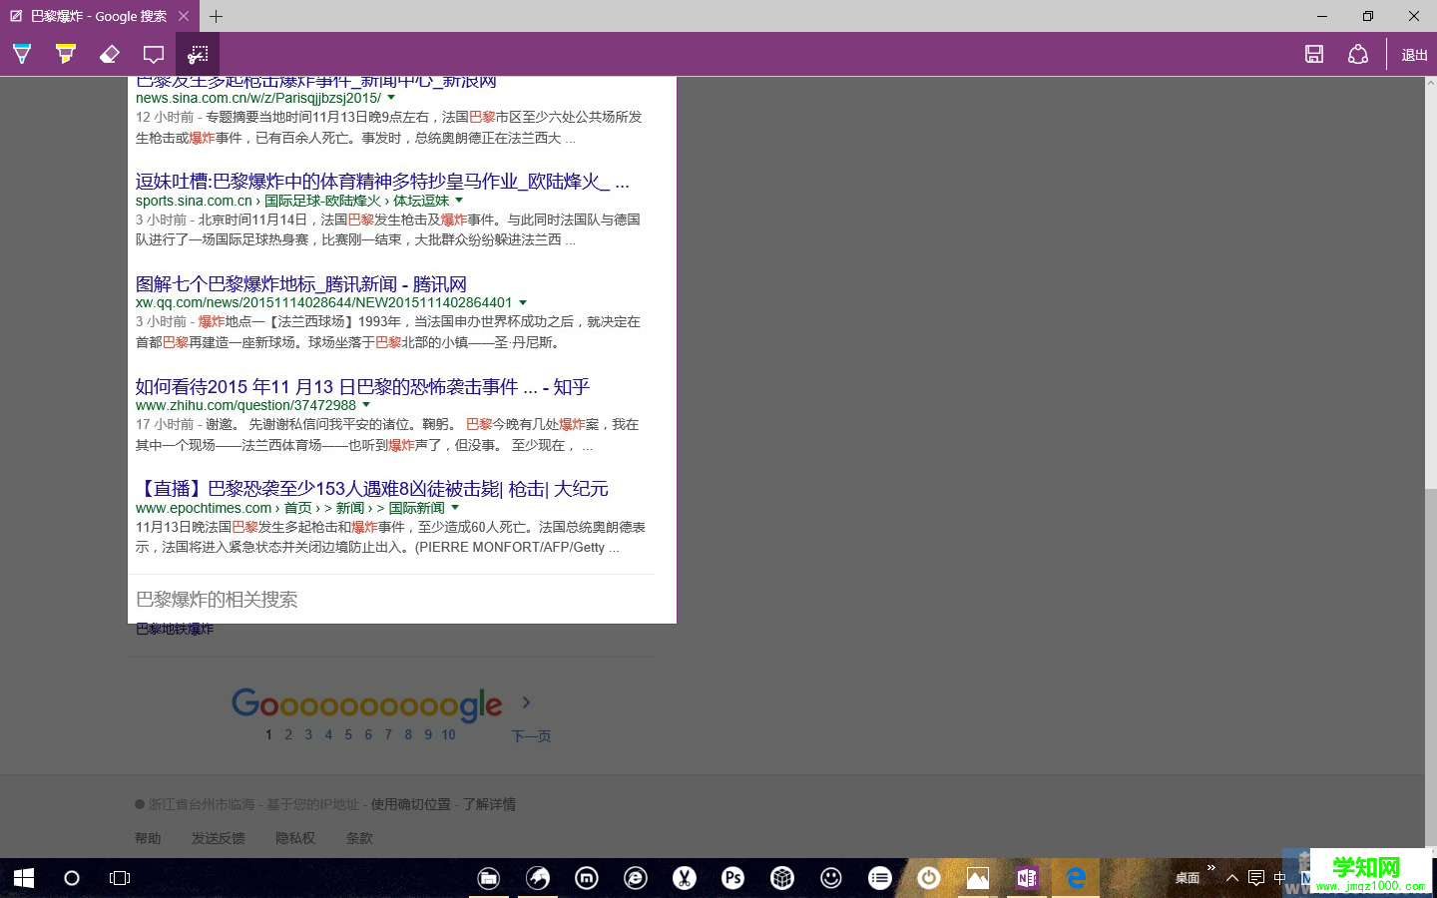The width and height of the screenshot is (1437, 898).
Task: Click the 了解详情 footer link
Action: pyautogui.click(x=489, y=804)
